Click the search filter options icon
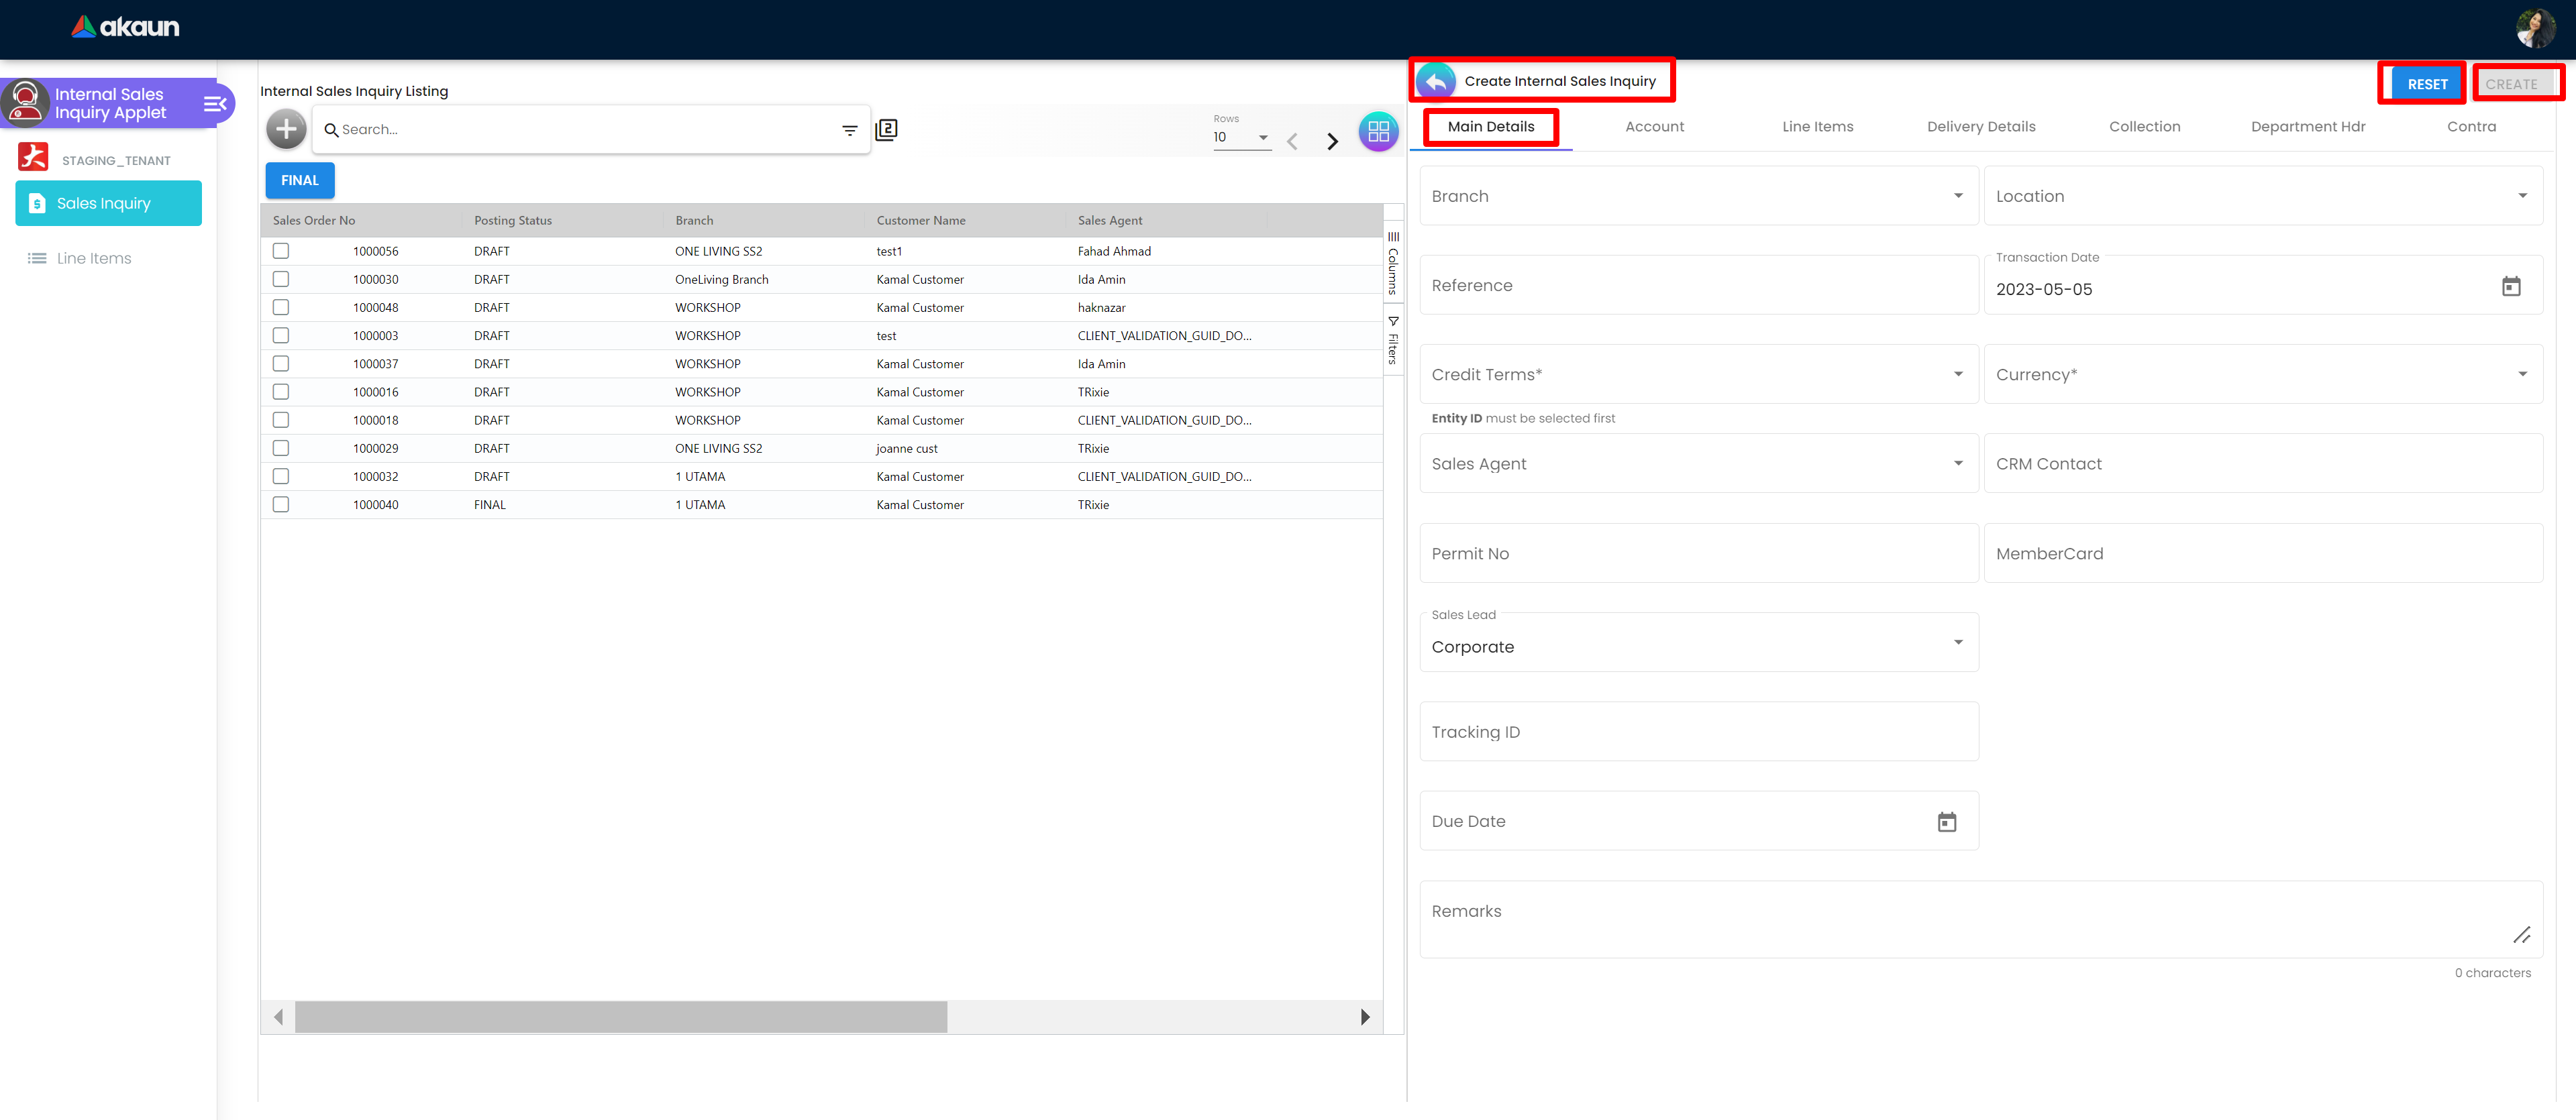Viewport: 2576px width, 1120px height. tap(849, 130)
